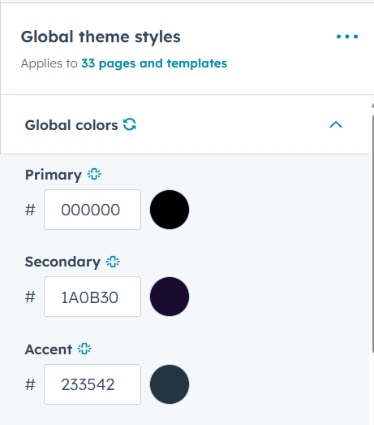Click the Global colors section title
374x425 pixels.
(x=71, y=125)
